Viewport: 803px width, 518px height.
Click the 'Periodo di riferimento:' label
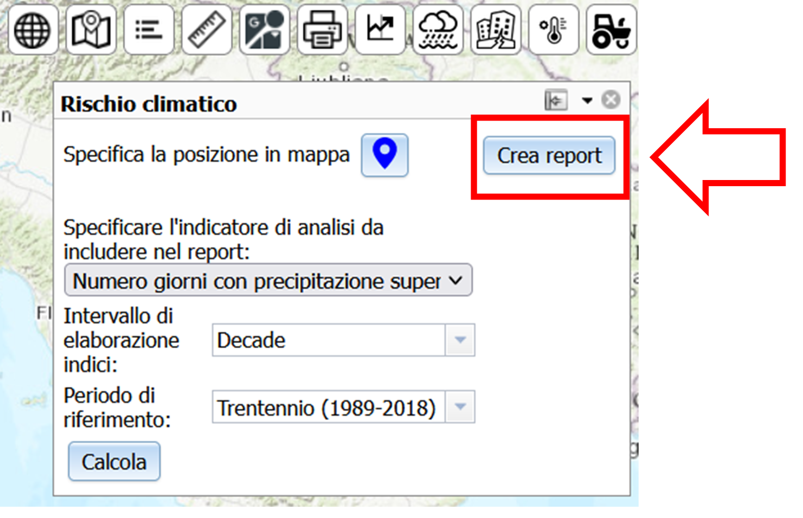point(117,407)
